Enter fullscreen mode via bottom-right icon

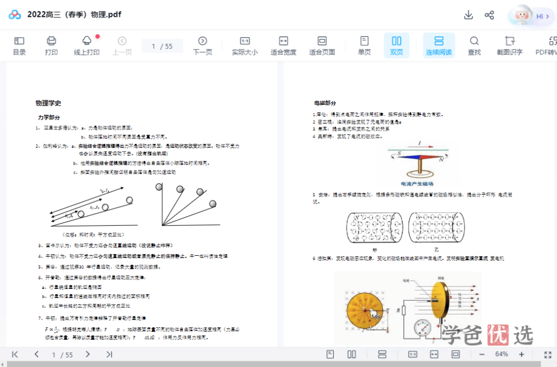click(x=548, y=355)
